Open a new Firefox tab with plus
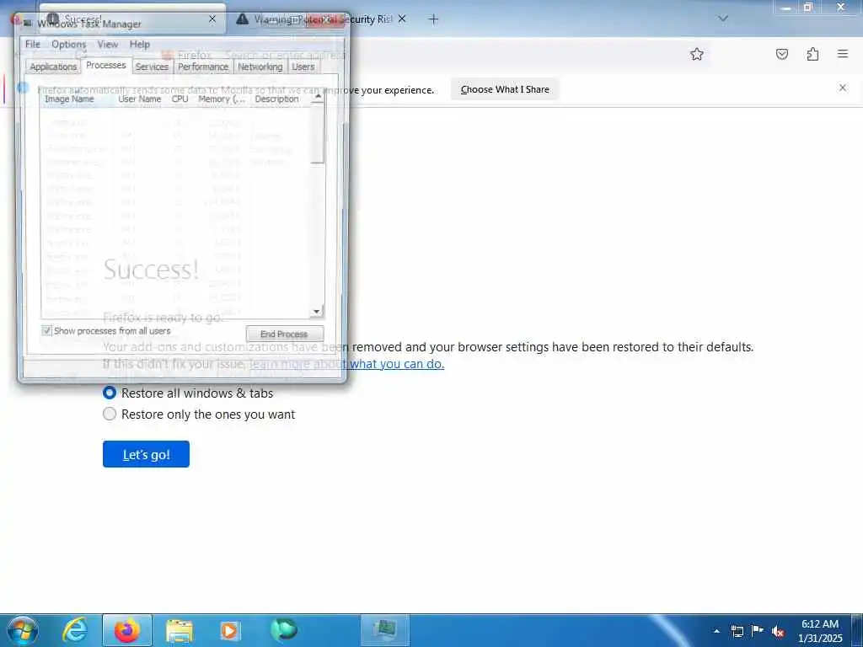The image size is (863, 647). (434, 19)
